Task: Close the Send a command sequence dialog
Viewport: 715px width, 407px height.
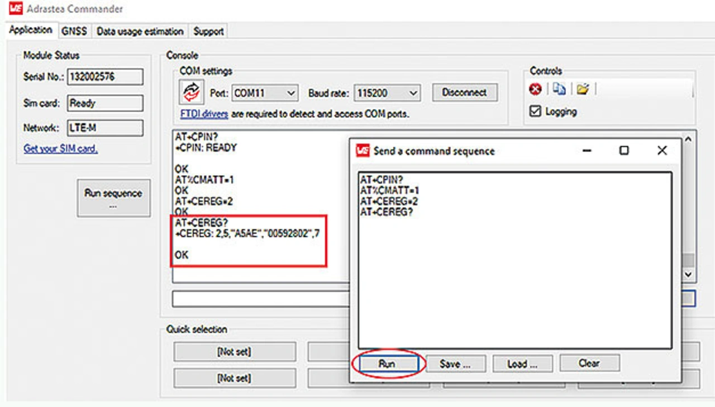Action: [662, 151]
